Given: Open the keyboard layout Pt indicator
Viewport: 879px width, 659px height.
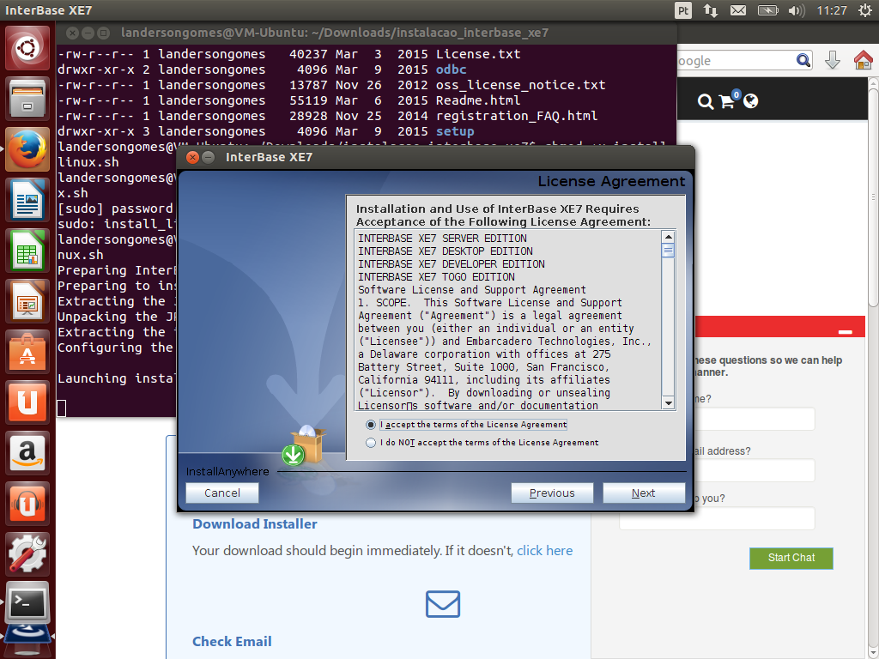Looking at the screenshot, I should click(x=683, y=10).
